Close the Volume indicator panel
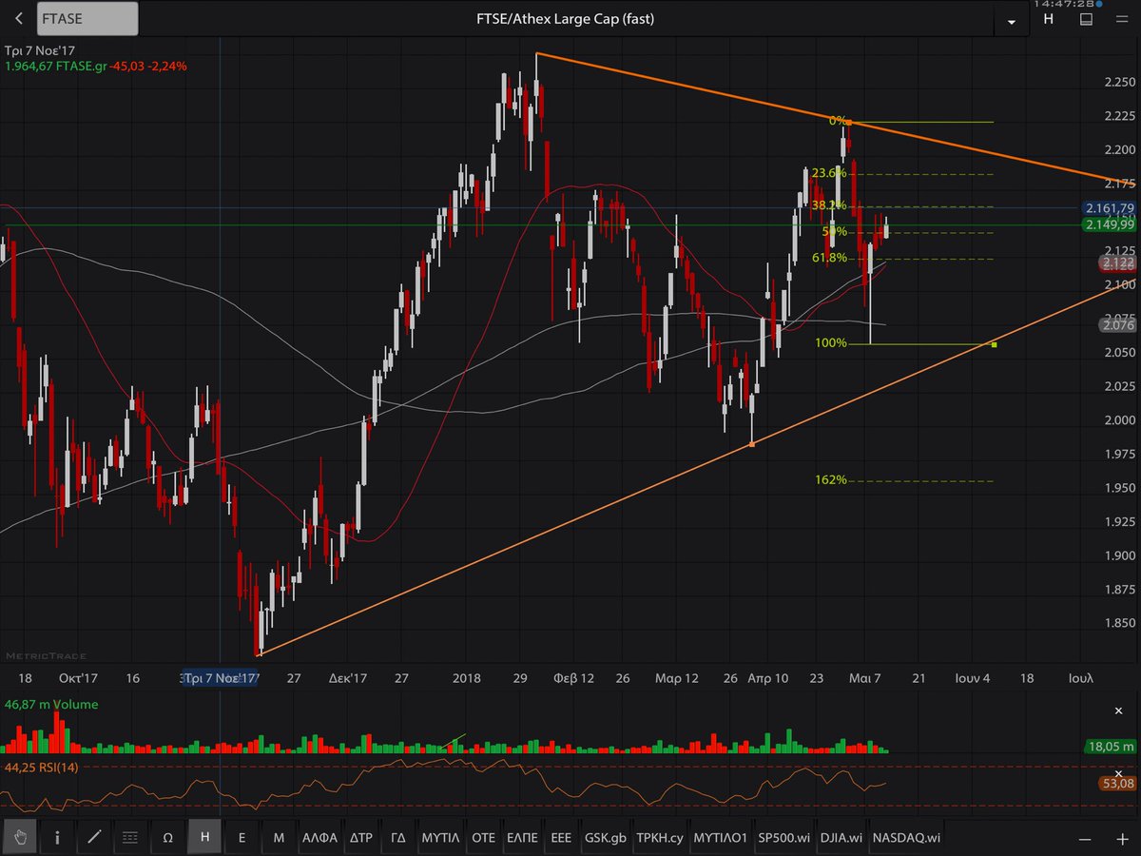This screenshot has width=1141, height=856. point(1118,710)
